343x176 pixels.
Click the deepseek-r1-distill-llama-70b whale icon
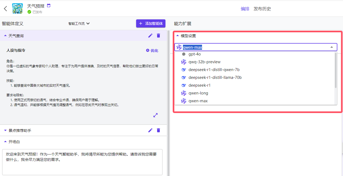click(184, 78)
